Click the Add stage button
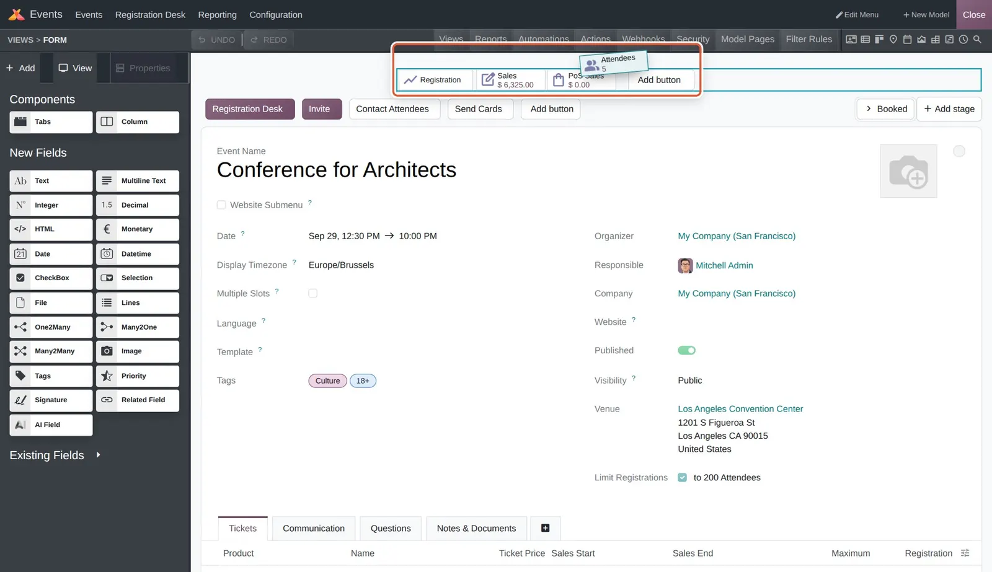The image size is (992, 572). coord(949,109)
